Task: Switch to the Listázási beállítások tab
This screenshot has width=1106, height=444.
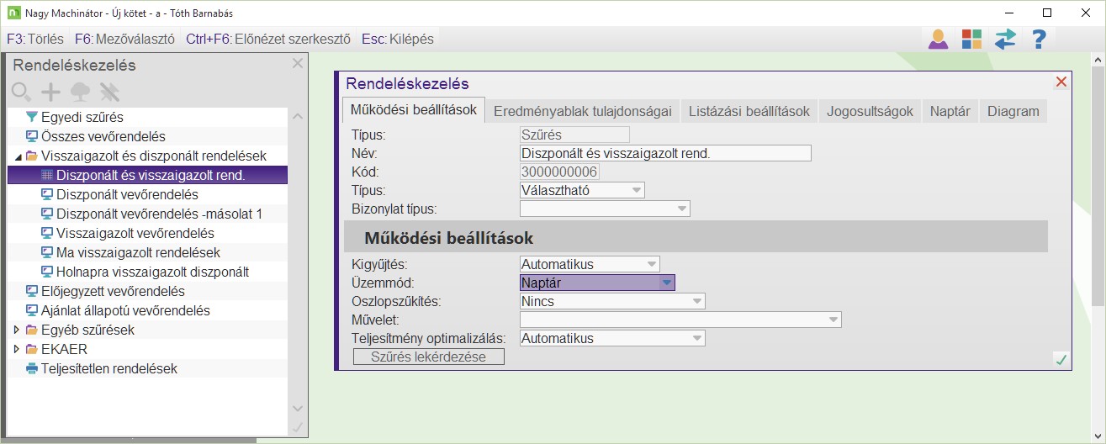Action: [749, 111]
